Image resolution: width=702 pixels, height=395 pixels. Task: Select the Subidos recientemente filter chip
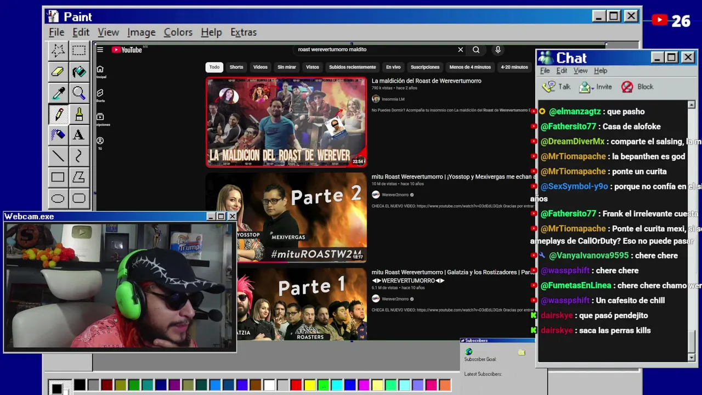pyautogui.click(x=353, y=67)
